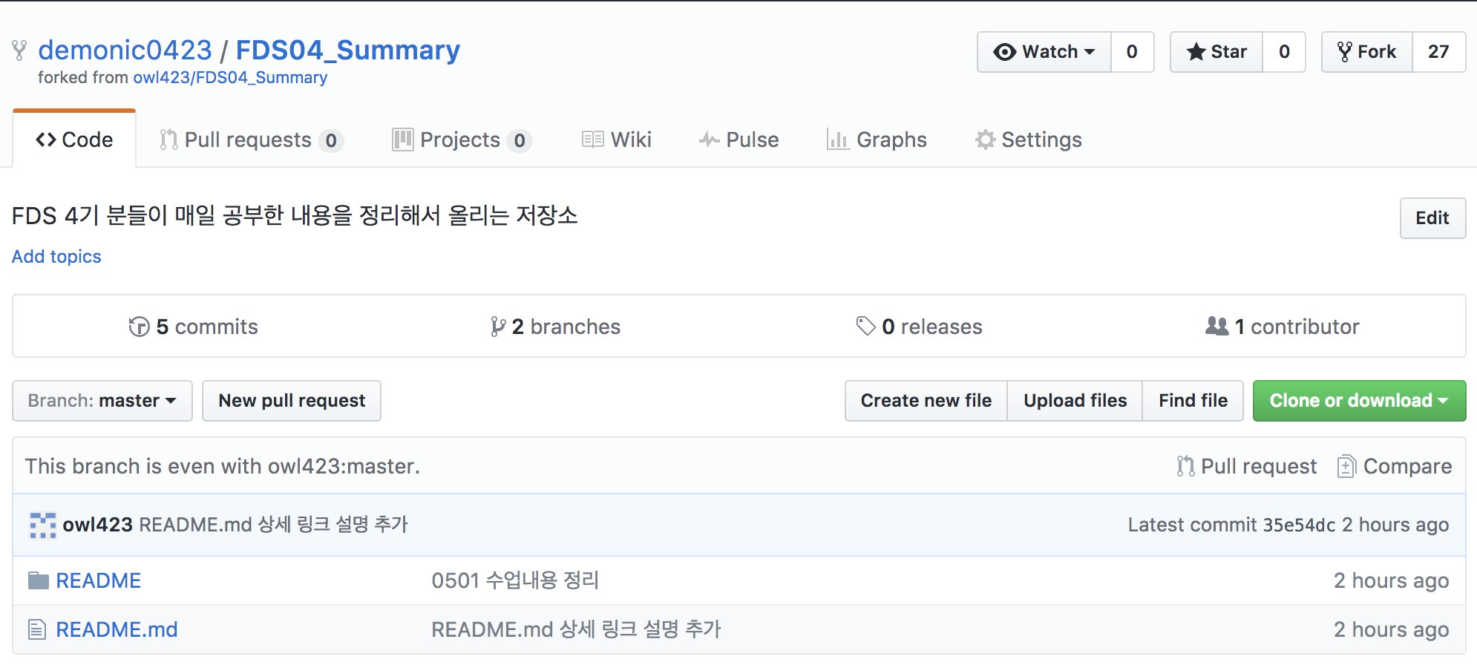The height and width of the screenshot is (668, 1477).
Task: Open the Pull requests tab
Action: (251, 140)
